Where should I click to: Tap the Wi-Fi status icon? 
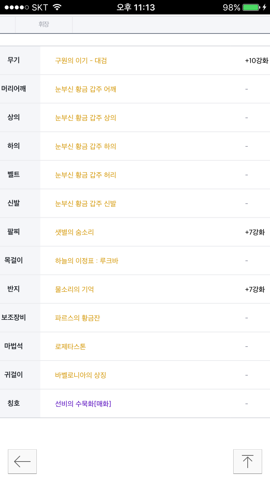point(57,7)
